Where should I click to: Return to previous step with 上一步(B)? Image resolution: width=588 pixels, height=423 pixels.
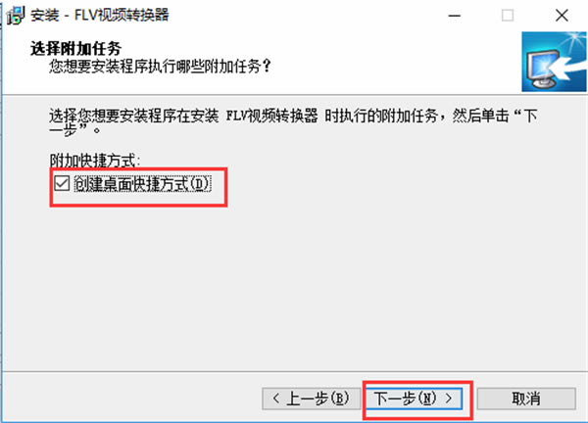pos(312,399)
